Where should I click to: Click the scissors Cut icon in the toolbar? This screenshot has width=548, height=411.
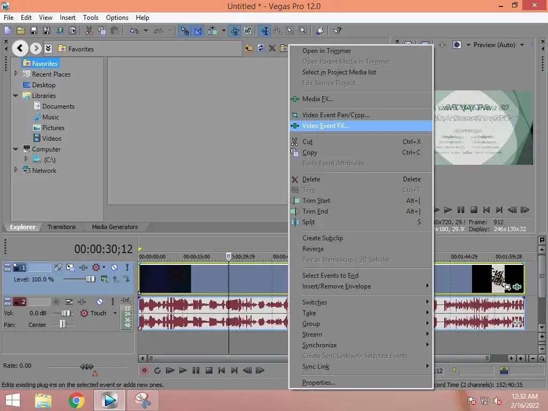[x=89, y=31]
